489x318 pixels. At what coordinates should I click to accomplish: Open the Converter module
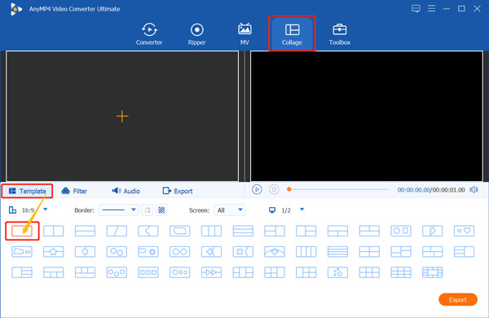149,34
